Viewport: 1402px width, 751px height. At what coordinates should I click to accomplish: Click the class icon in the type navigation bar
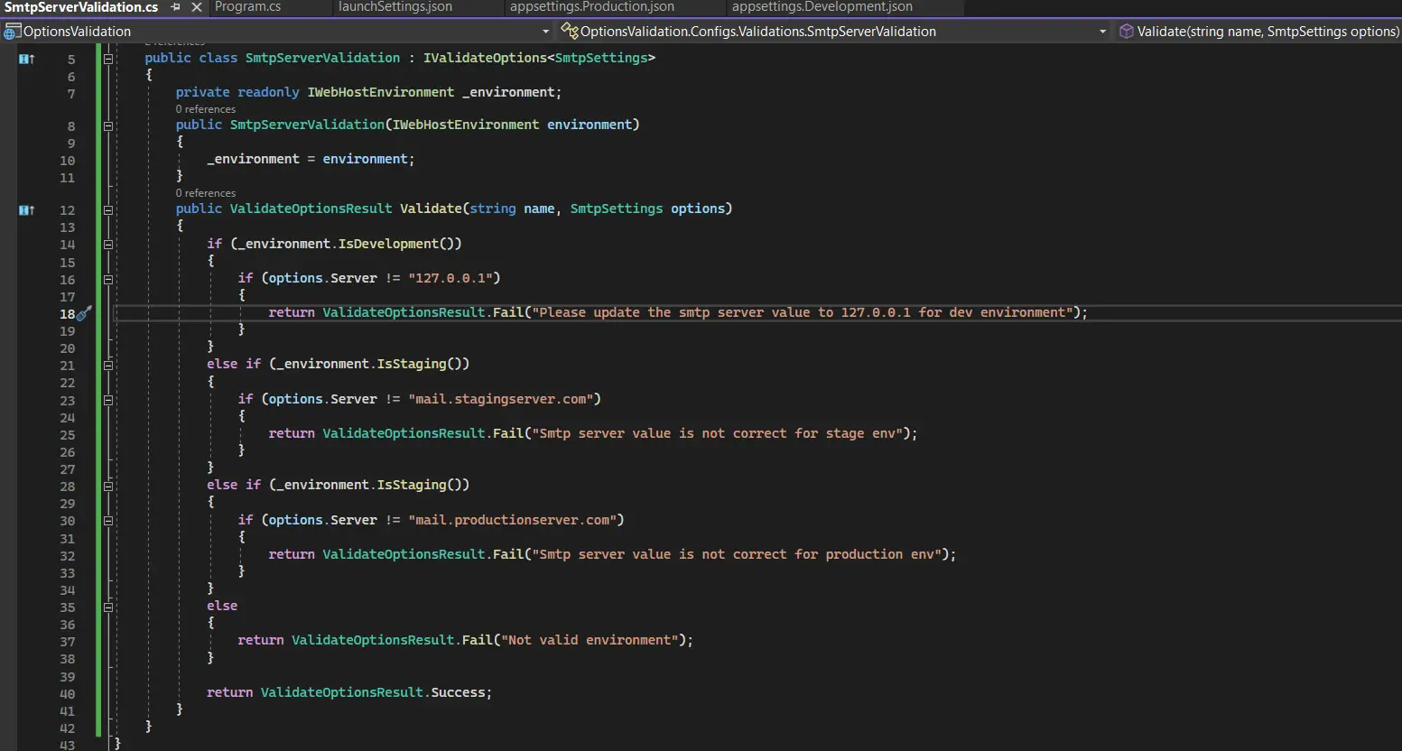tap(569, 32)
